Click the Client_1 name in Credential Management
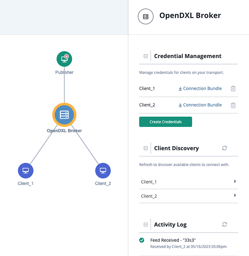Screen dimensions: 249x256 [x=147, y=89]
